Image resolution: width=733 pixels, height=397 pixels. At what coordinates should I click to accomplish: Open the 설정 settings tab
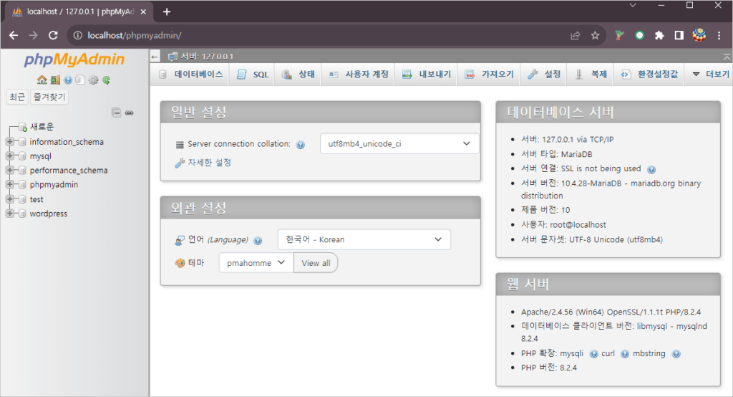point(544,75)
